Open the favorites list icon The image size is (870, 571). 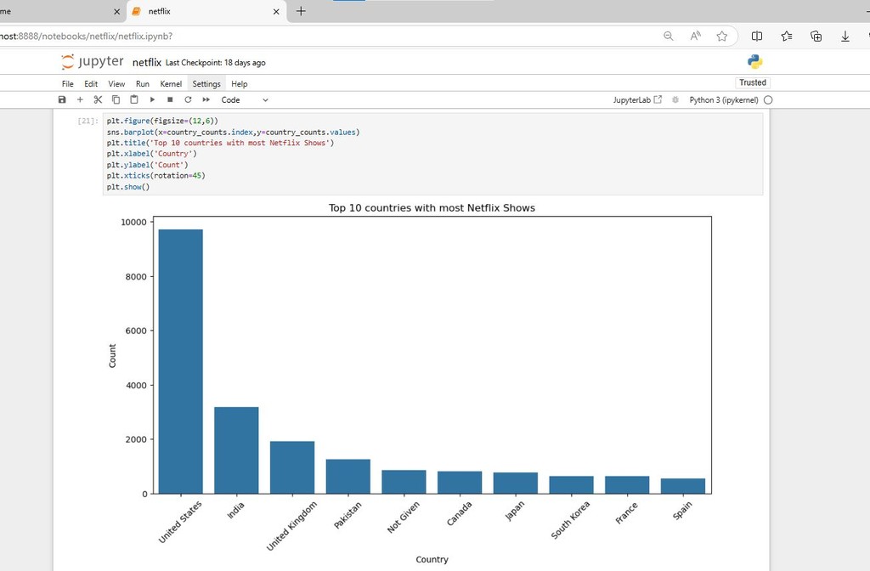786,36
